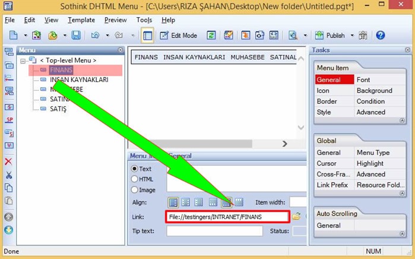Collapse the Top-level Menu tree node

tap(23, 61)
